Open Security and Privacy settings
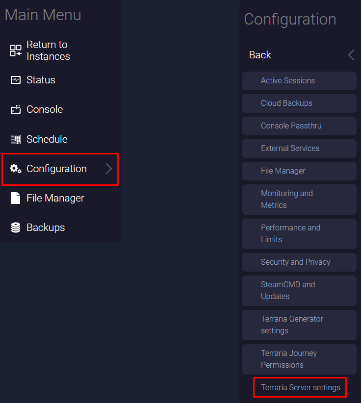Screen dimensions: 361x403 click(x=299, y=262)
